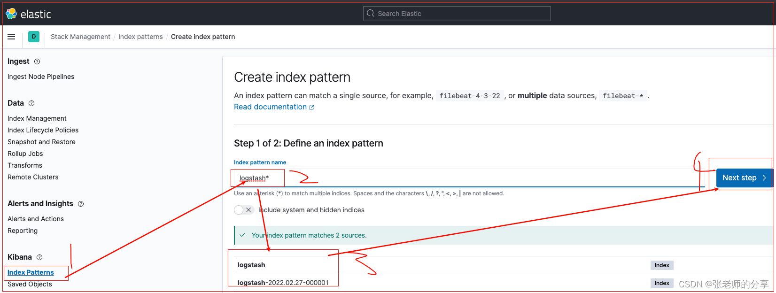Select logstash-2022.02.27-000001 row
The image size is (776, 293).
tap(504, 283)
